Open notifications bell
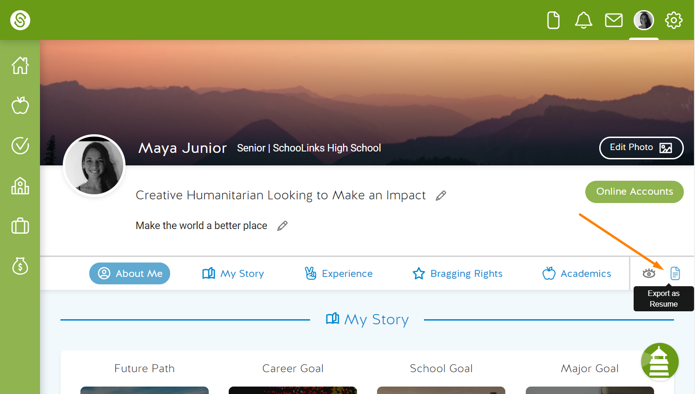 coord(583,20)
